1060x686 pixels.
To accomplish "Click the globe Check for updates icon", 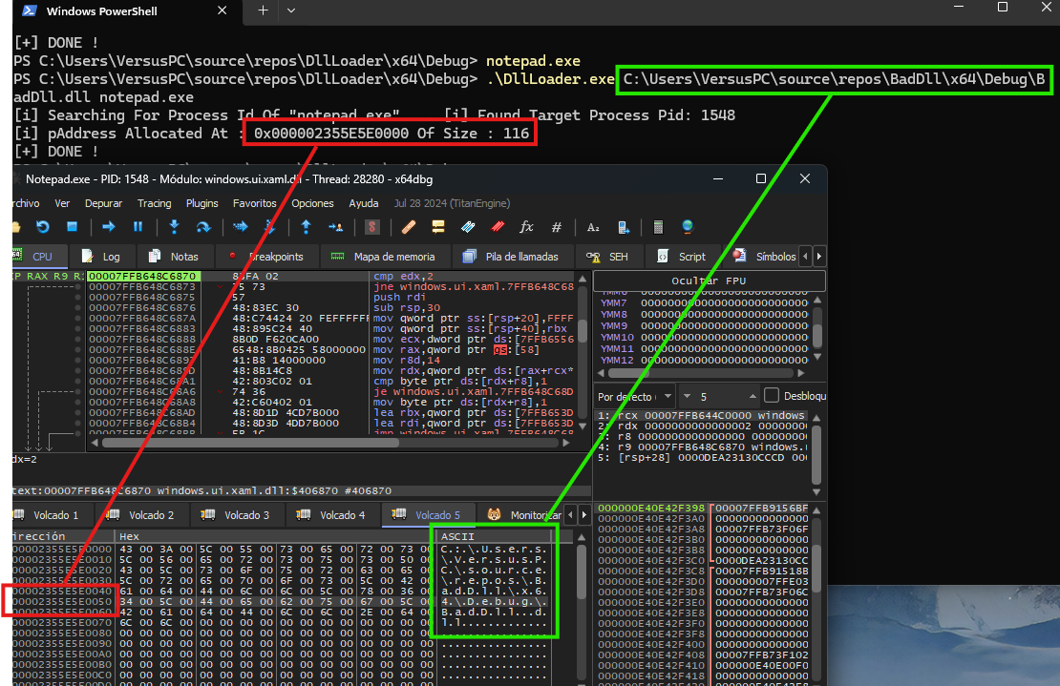I will [x=688, y=227].
